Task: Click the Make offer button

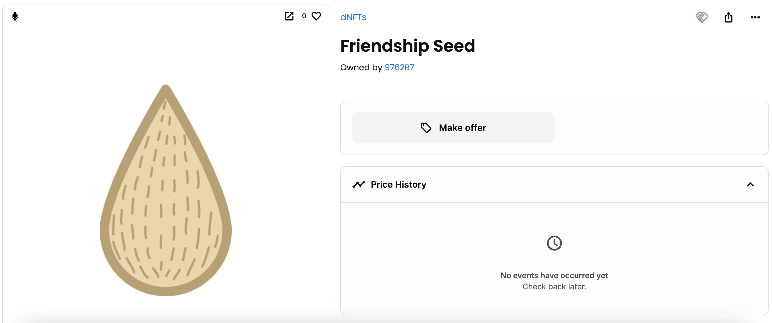Action: point(453,128)
